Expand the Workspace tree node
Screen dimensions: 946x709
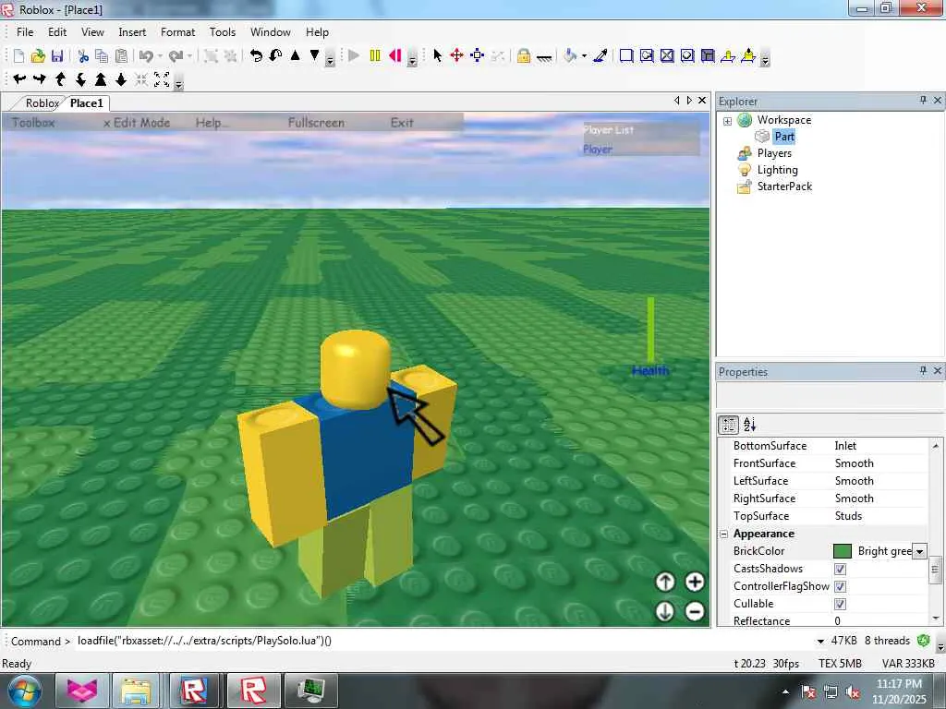(728, 121)
